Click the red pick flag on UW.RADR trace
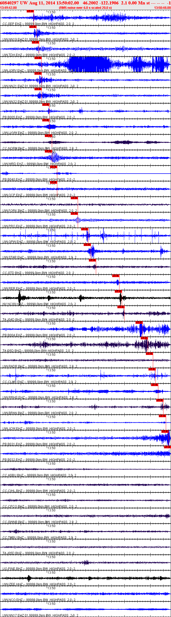The height and width of the screenshot is (617, 171). 149,354
